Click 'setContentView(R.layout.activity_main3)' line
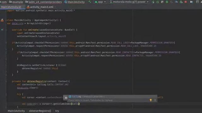 point(41,36)
